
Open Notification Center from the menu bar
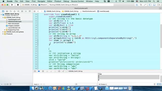(158, 1)
